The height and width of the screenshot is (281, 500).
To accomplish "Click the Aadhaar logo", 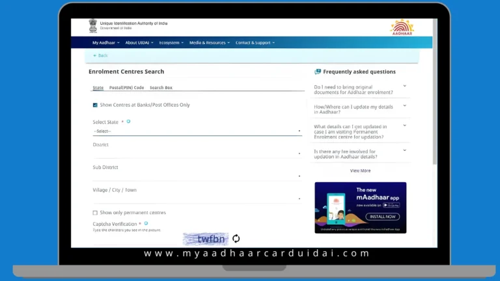I will coord(402,27).
